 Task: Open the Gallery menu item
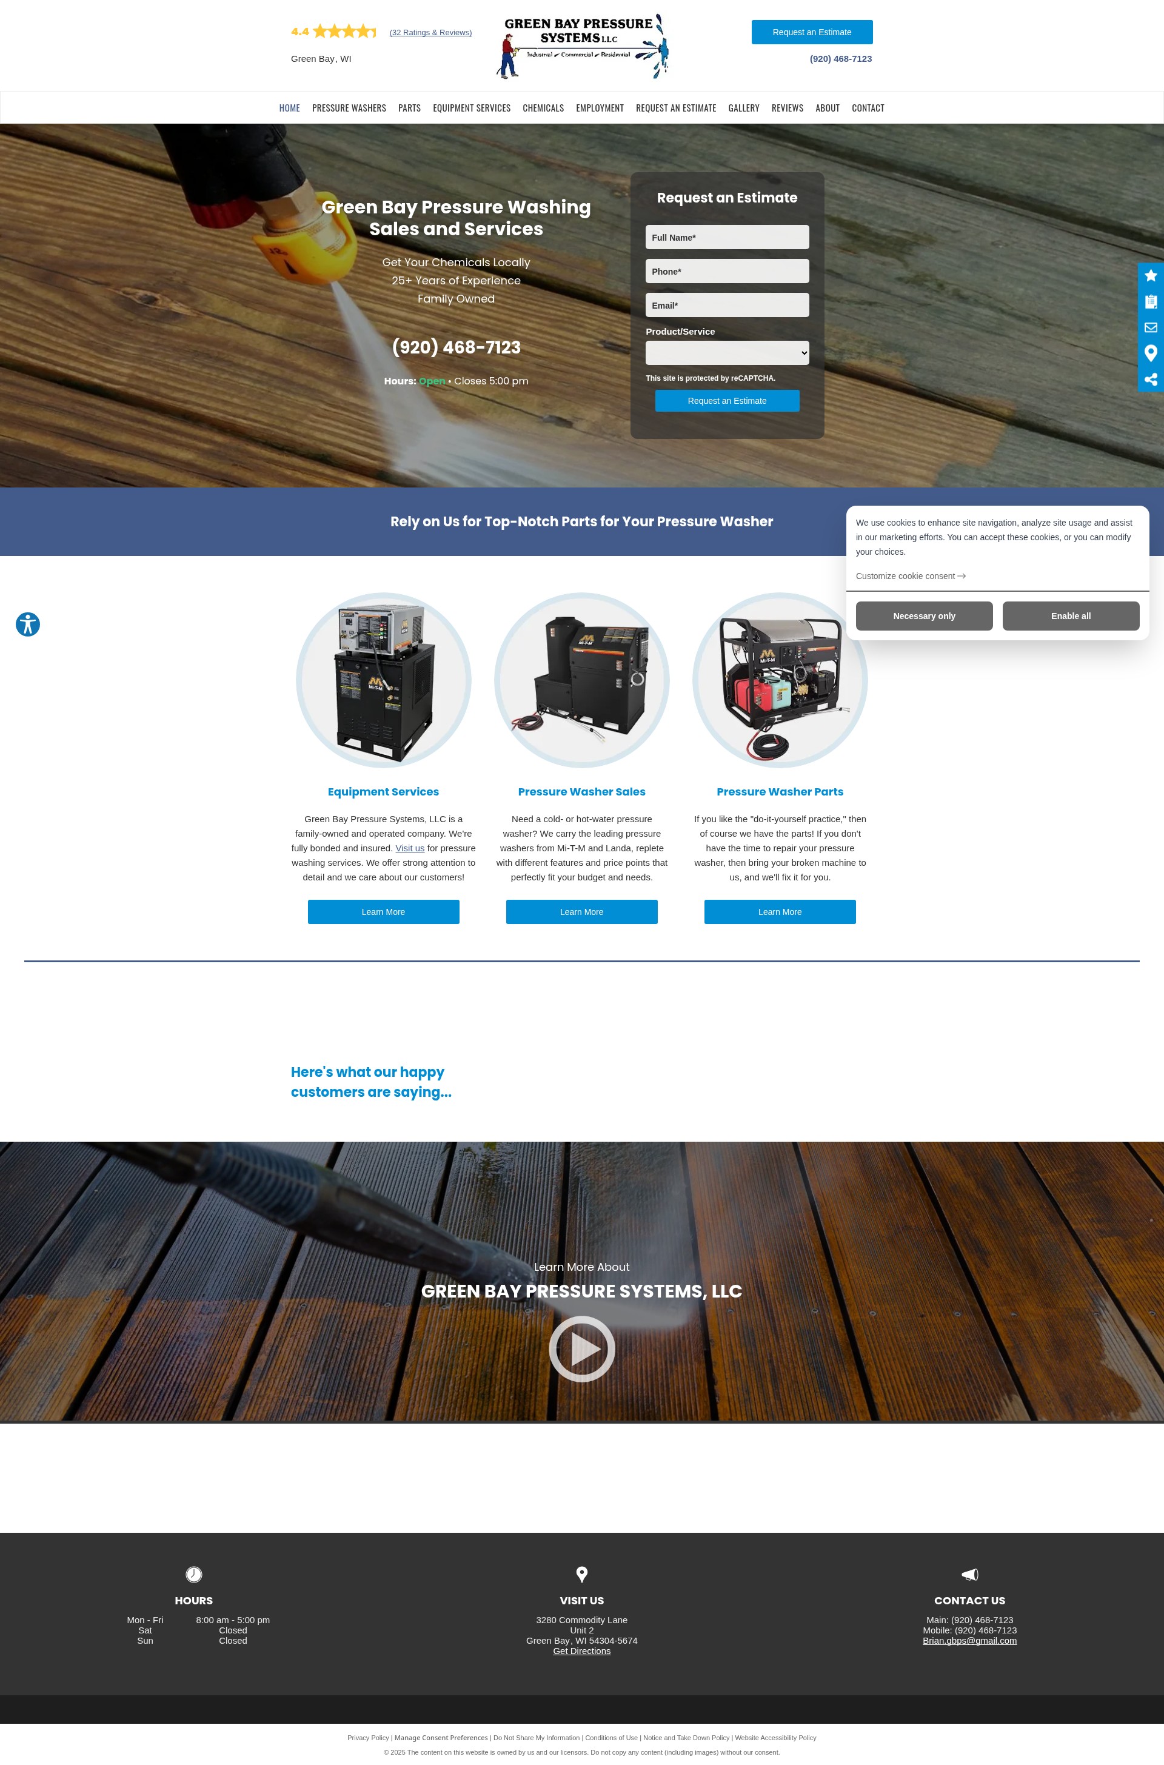[744, 109]
